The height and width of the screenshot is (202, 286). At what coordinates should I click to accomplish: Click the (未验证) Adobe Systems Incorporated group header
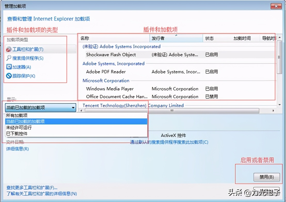point(122,46)
